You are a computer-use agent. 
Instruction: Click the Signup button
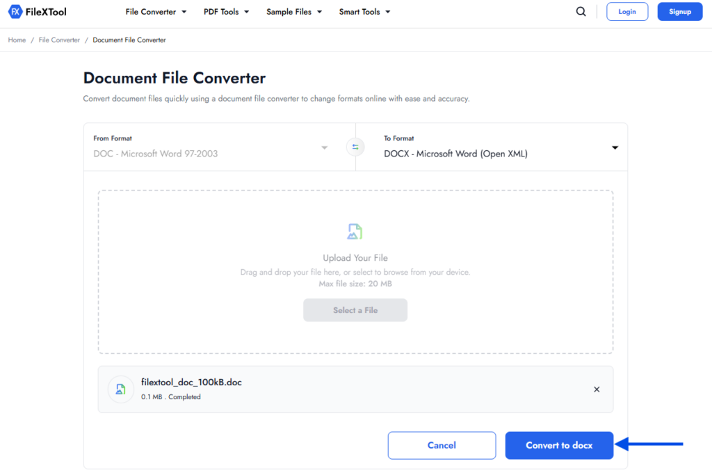[x=680, y=12]
